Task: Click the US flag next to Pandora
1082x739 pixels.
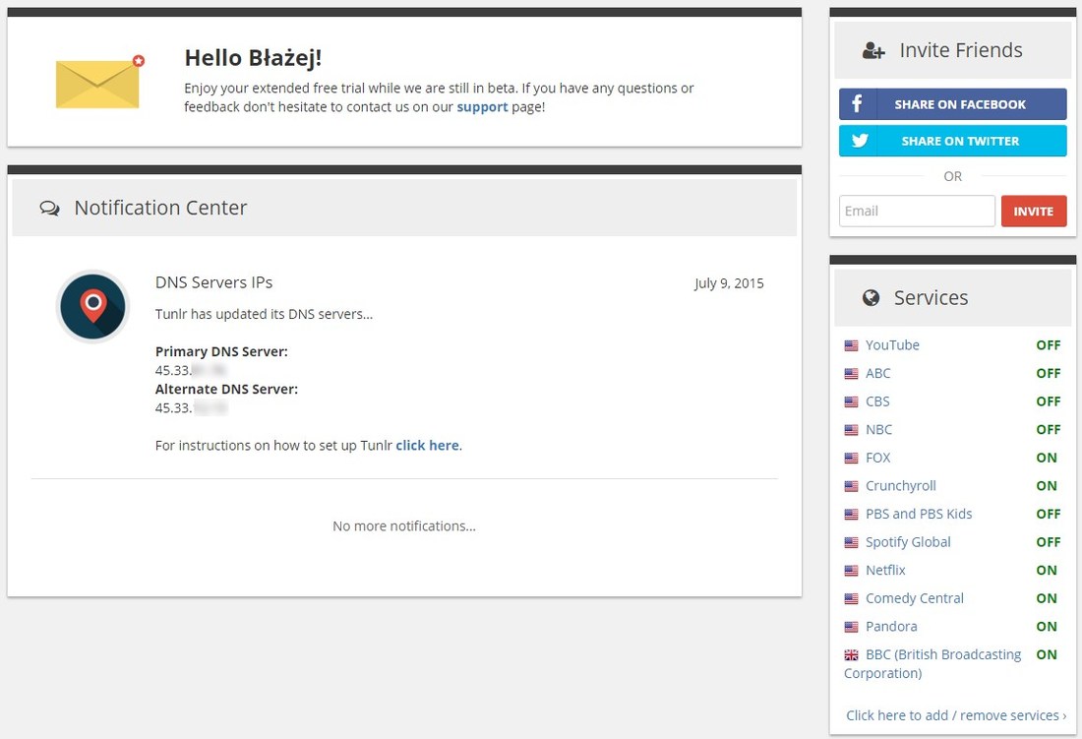Action: pos(852,627)
